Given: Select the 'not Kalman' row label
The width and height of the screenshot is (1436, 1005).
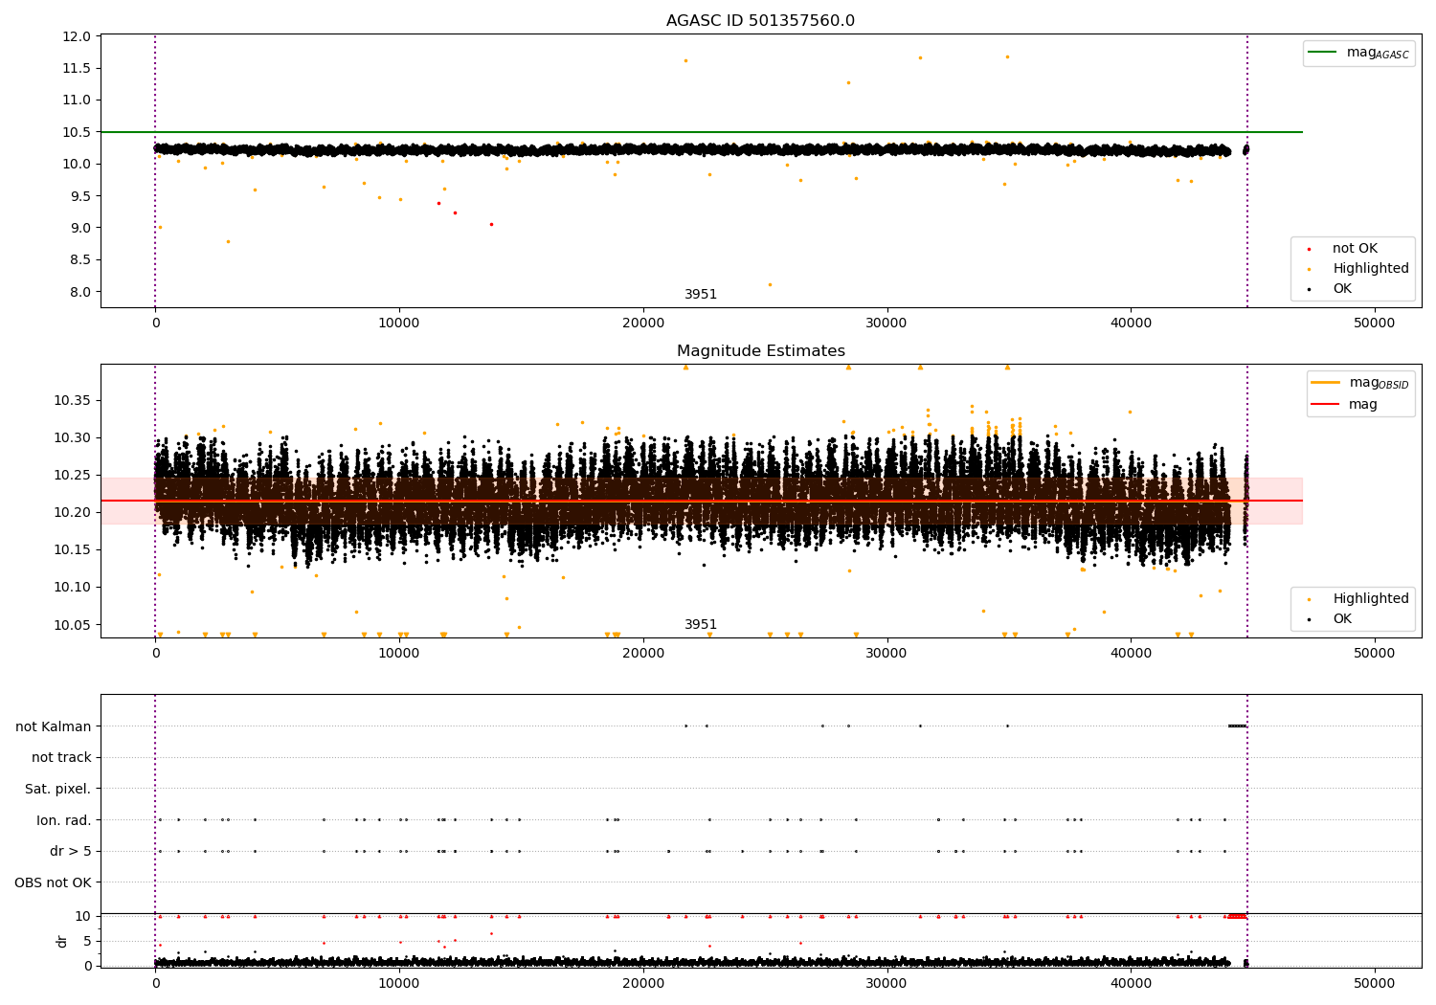Looking at the screenshot, I should (x=54, y=726).
